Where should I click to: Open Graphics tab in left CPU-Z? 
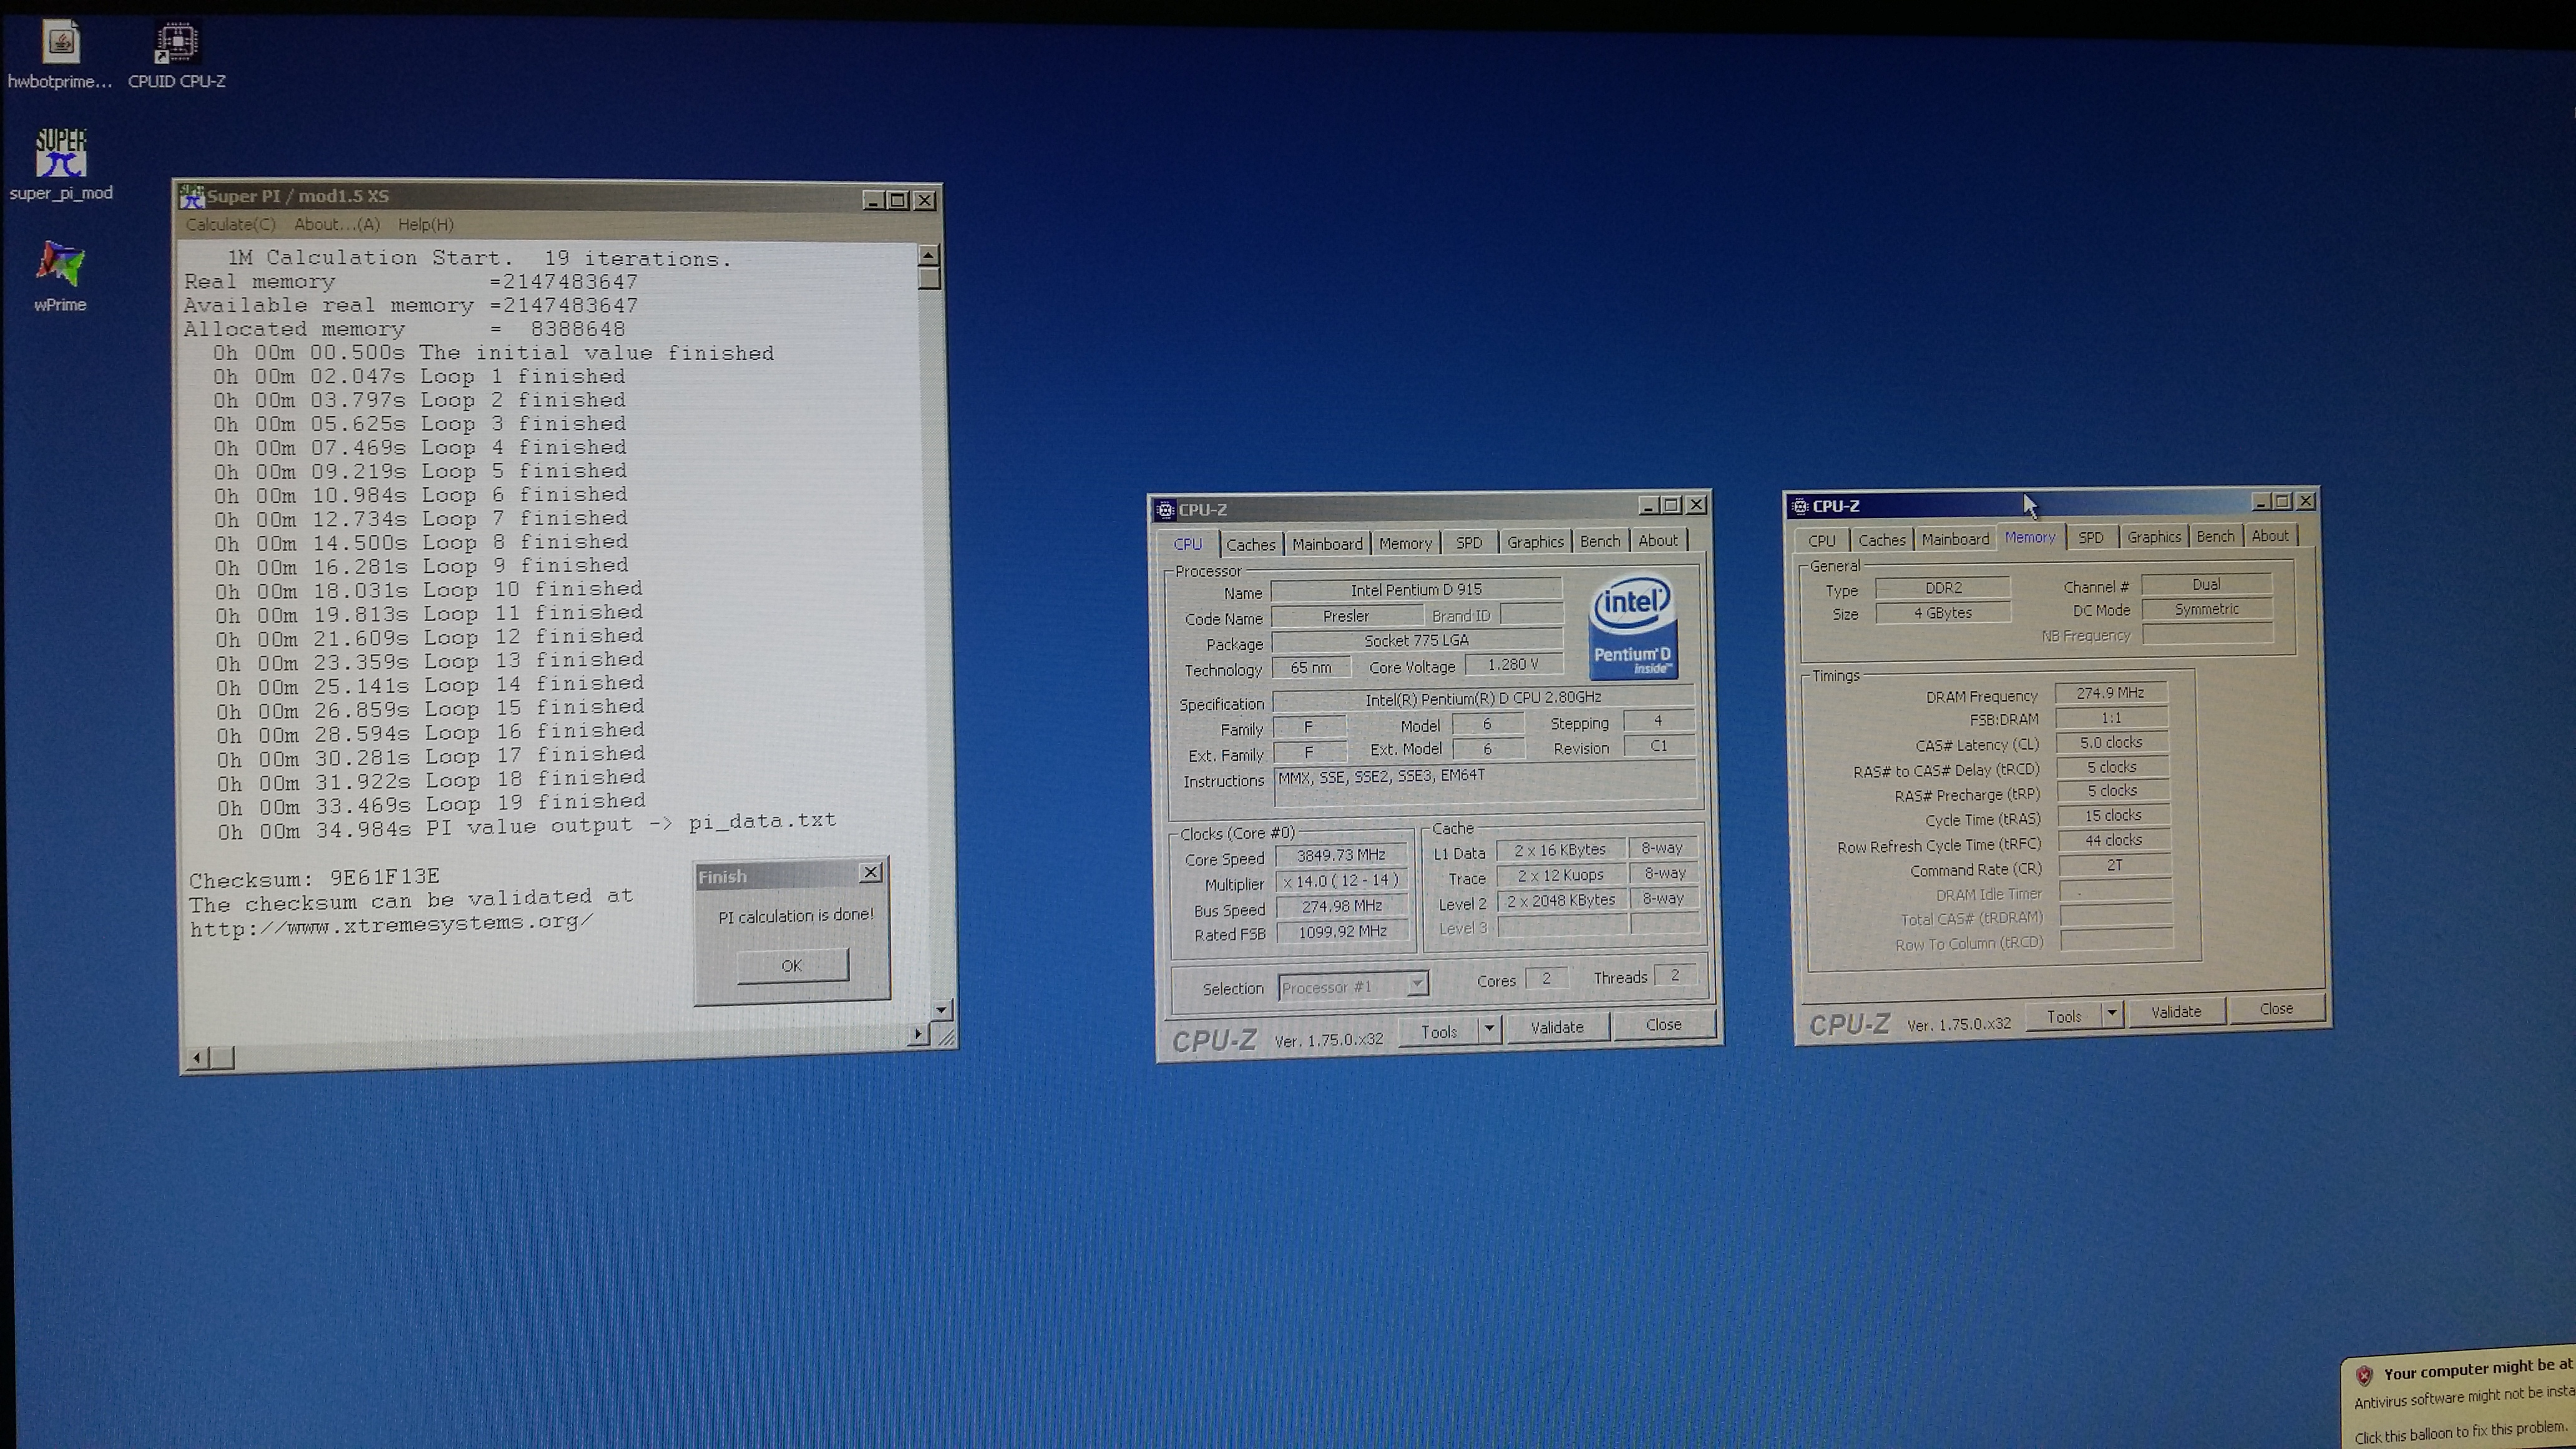[x=1535, y=541]
